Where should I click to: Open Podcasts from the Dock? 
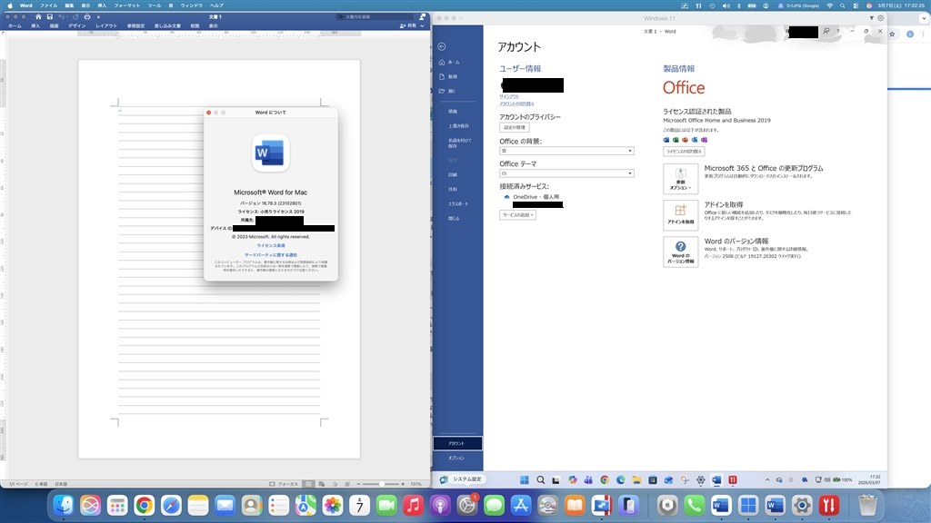[441, 505]
